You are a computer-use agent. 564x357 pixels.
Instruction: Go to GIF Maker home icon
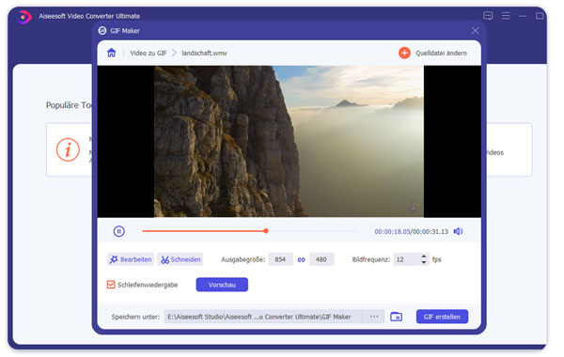112,53
